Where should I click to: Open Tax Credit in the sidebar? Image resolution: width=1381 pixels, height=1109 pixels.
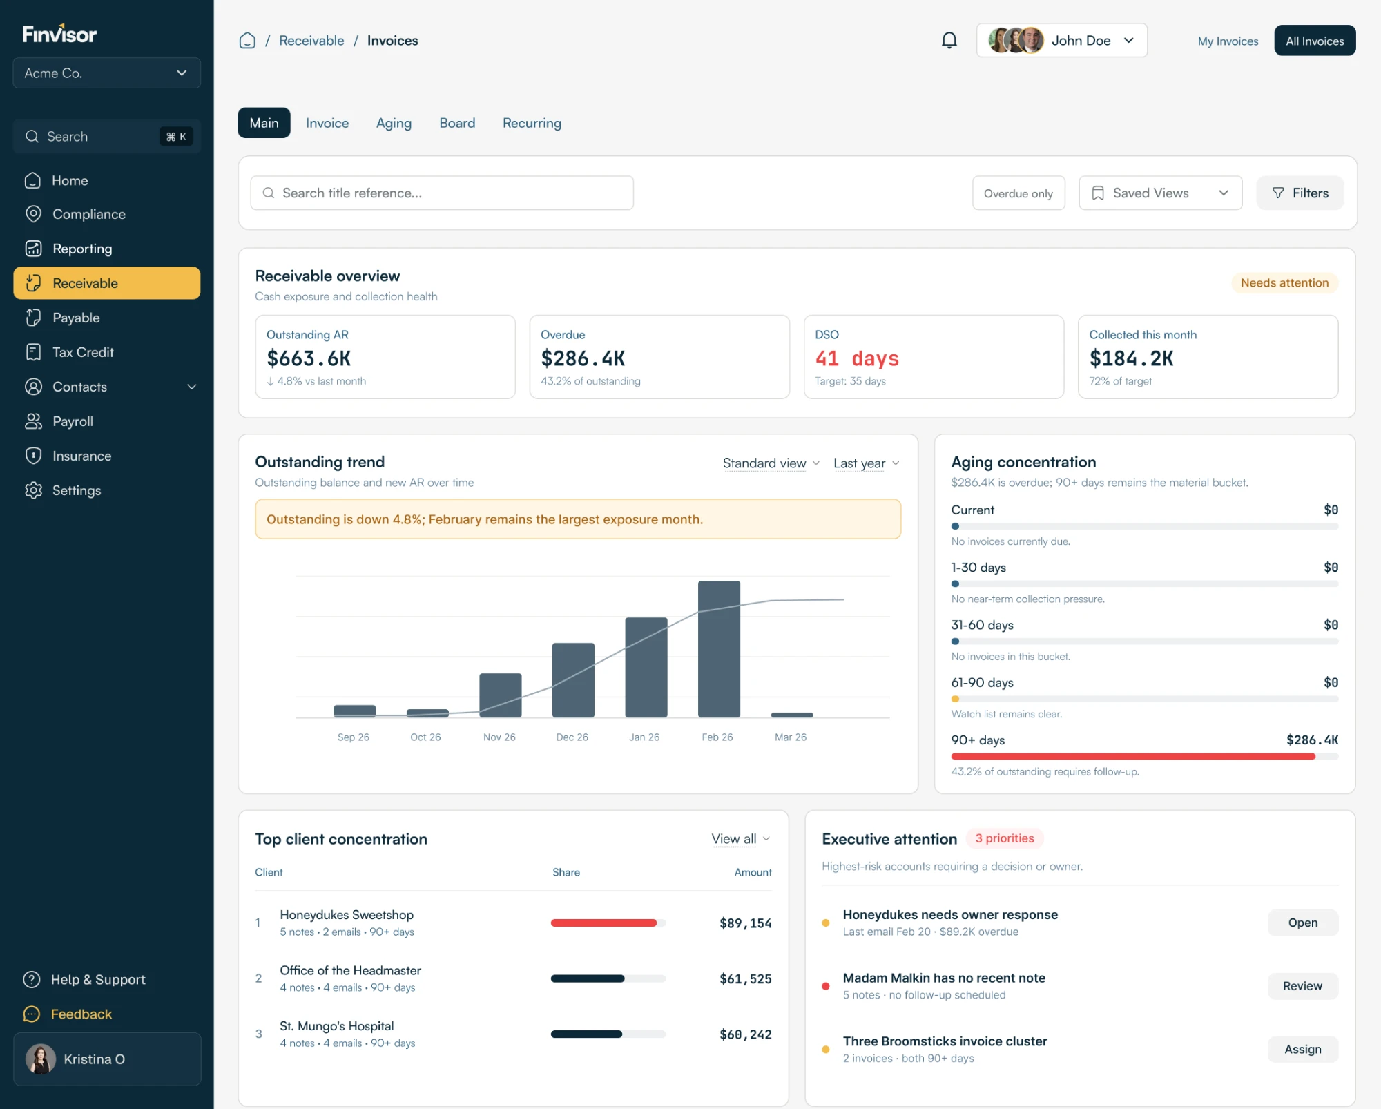(106, 352)
